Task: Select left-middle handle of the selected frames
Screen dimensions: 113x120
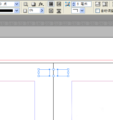Action: pyautogui.click(x=39, y=72)
